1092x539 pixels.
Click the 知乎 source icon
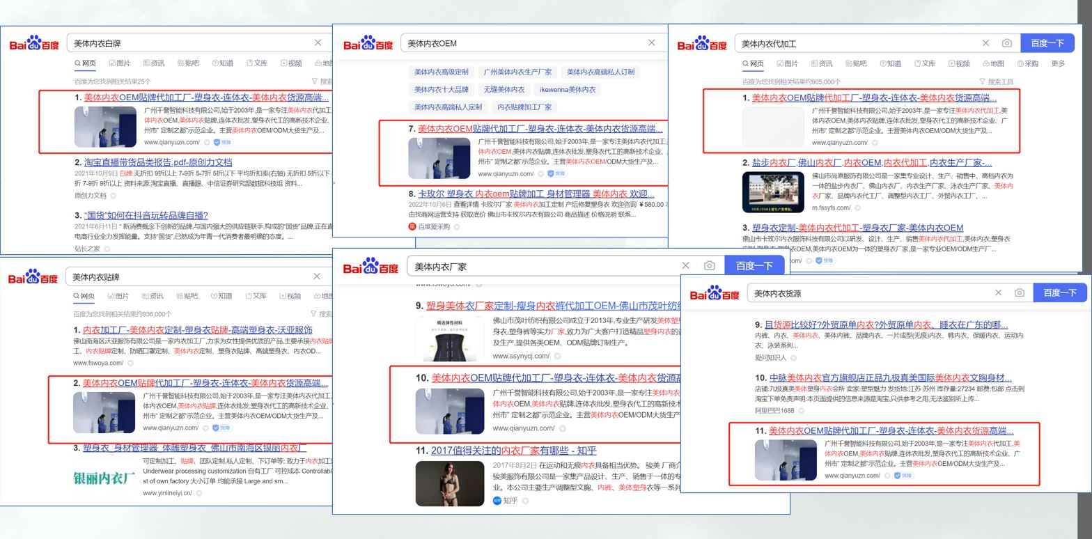pyautogui.click(x=497, y=501)
